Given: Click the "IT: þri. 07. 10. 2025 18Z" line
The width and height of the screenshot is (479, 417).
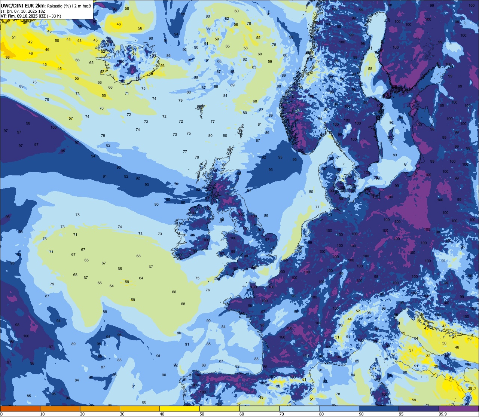Looking at the screenshot, I should (23, 11).
